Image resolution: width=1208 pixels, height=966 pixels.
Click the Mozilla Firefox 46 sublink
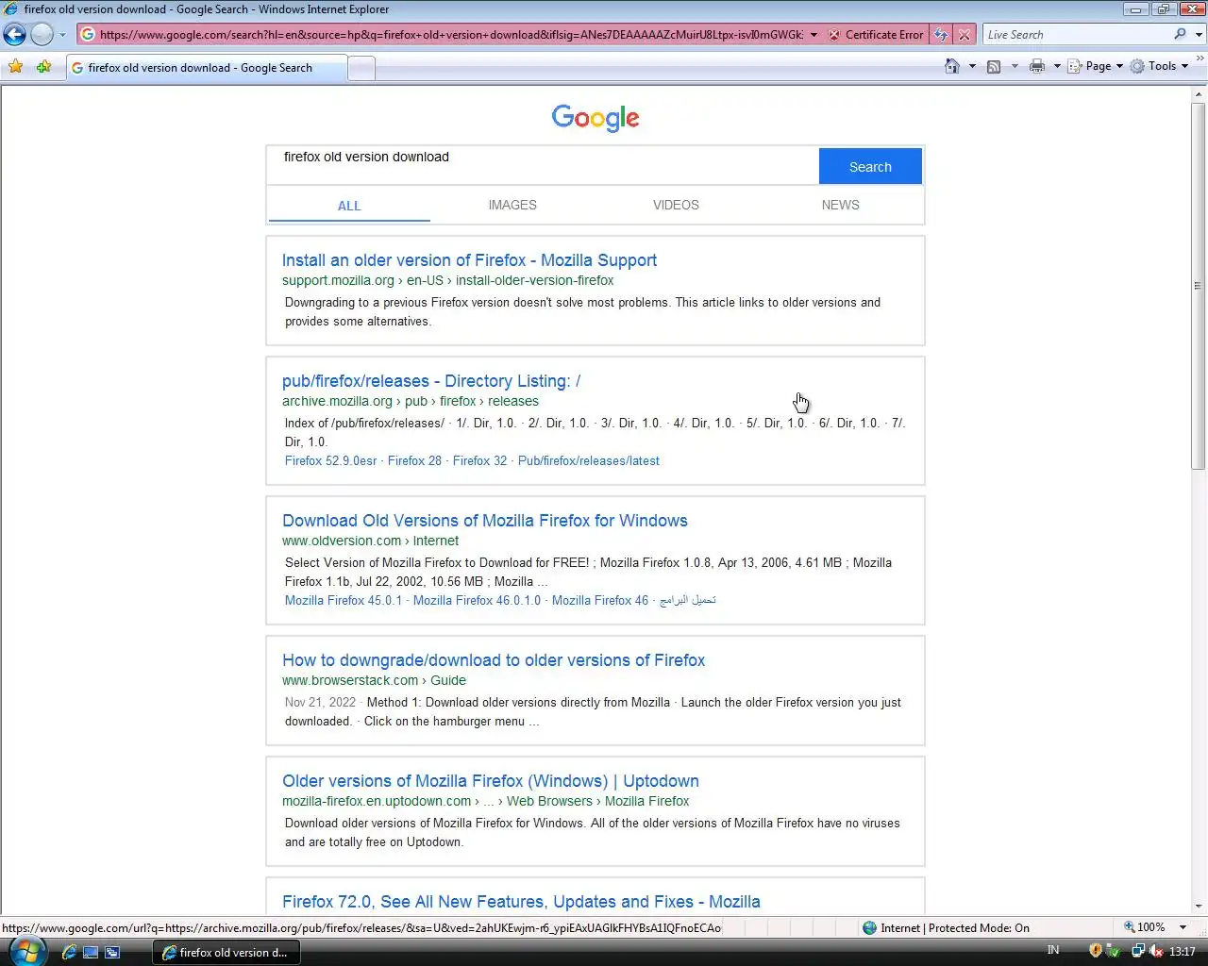(600, 600)
